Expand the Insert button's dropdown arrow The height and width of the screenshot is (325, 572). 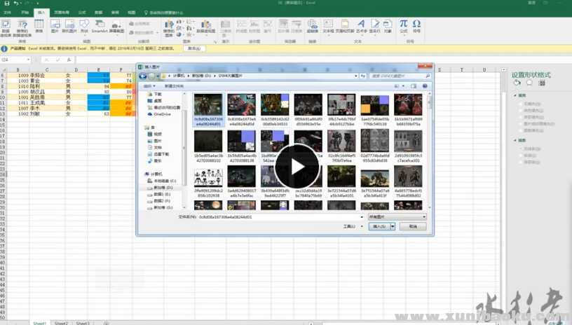pyautogui.click(x=393, y=227)
